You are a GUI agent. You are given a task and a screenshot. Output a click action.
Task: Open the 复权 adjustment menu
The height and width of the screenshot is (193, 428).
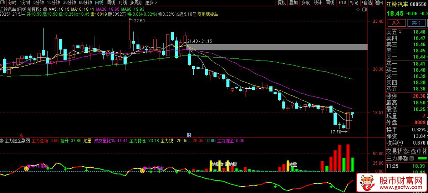[282, 2]
